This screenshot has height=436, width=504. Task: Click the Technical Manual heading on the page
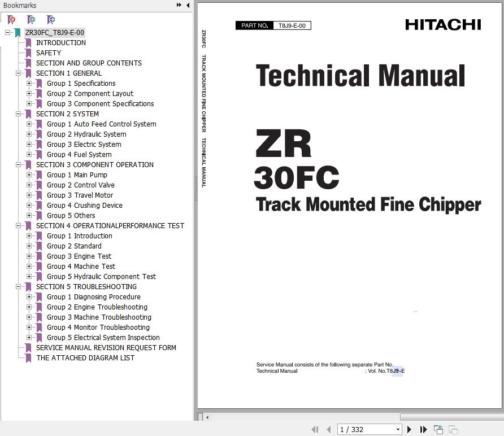point(360,76)
